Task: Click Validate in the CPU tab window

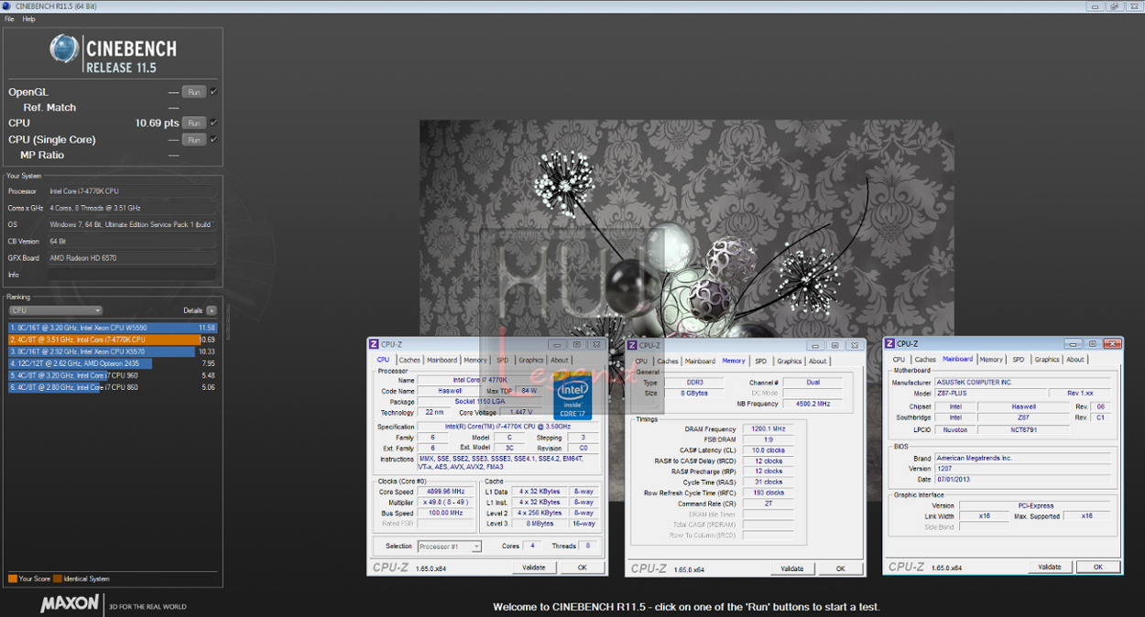Action: [x=534, y=568]
